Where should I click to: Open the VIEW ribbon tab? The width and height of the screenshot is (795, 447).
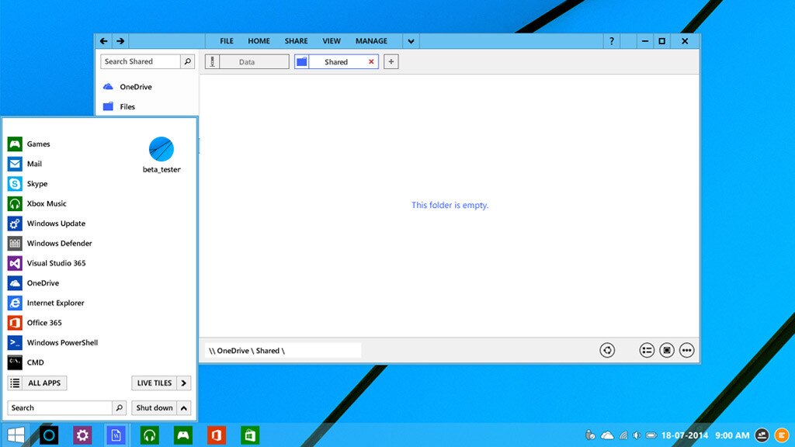332,41
